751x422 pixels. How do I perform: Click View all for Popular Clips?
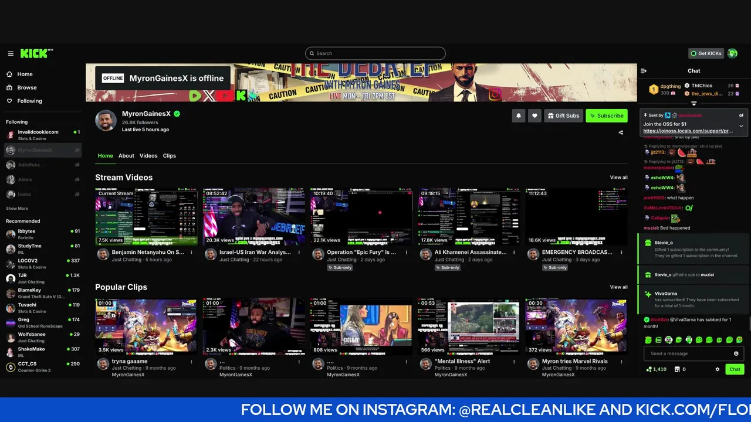[618, 287]
